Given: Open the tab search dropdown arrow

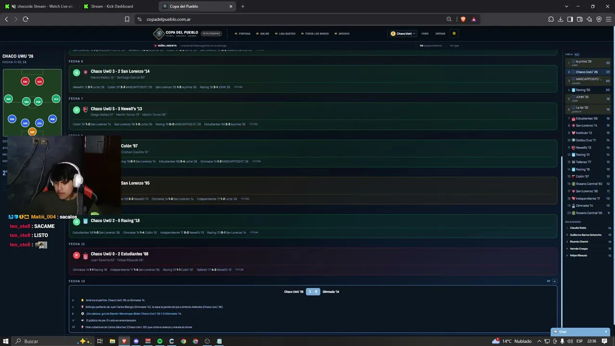Looking at the screenshot, I should point(566,6).
